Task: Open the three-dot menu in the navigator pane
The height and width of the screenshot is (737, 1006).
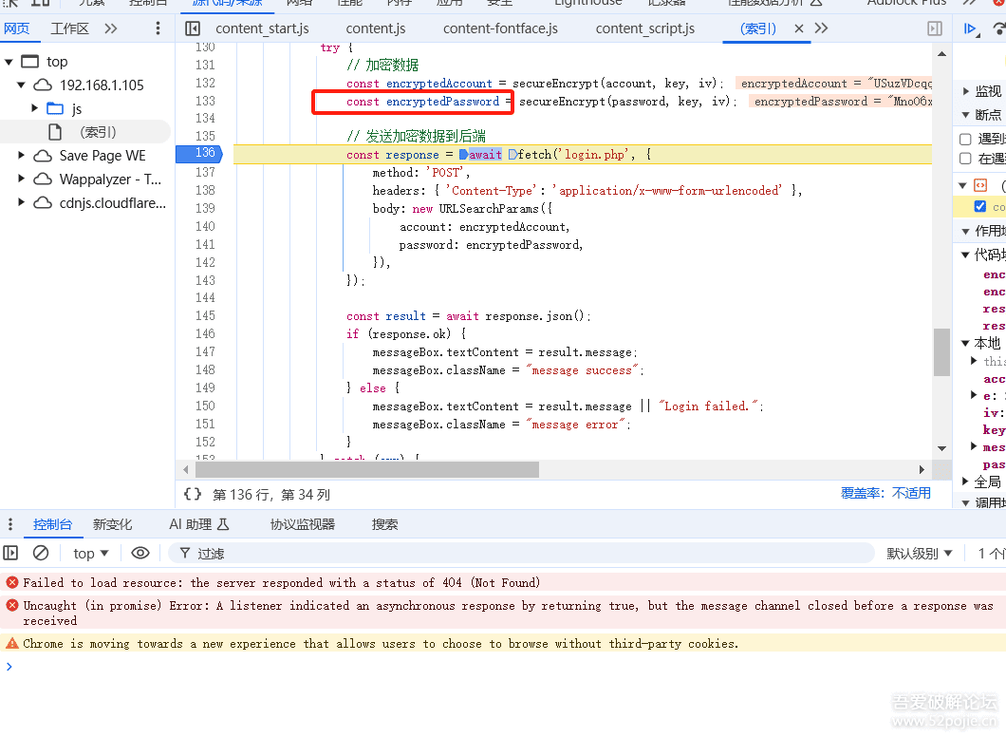Action: [158, 28]
